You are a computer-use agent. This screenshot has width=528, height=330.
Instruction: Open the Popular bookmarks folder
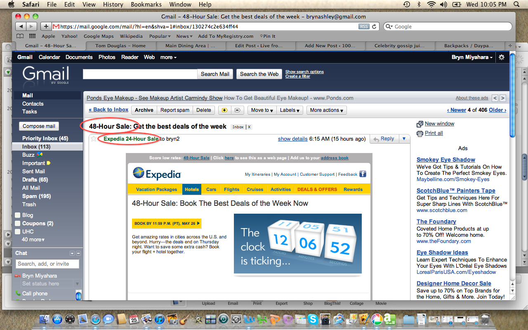(x=160, y=36)
